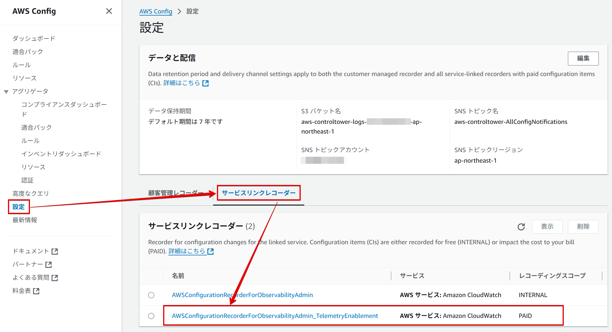Open 認証 under アグリゲータ
The width and height of the screenshot is (612, 332).
pos(27,180)
